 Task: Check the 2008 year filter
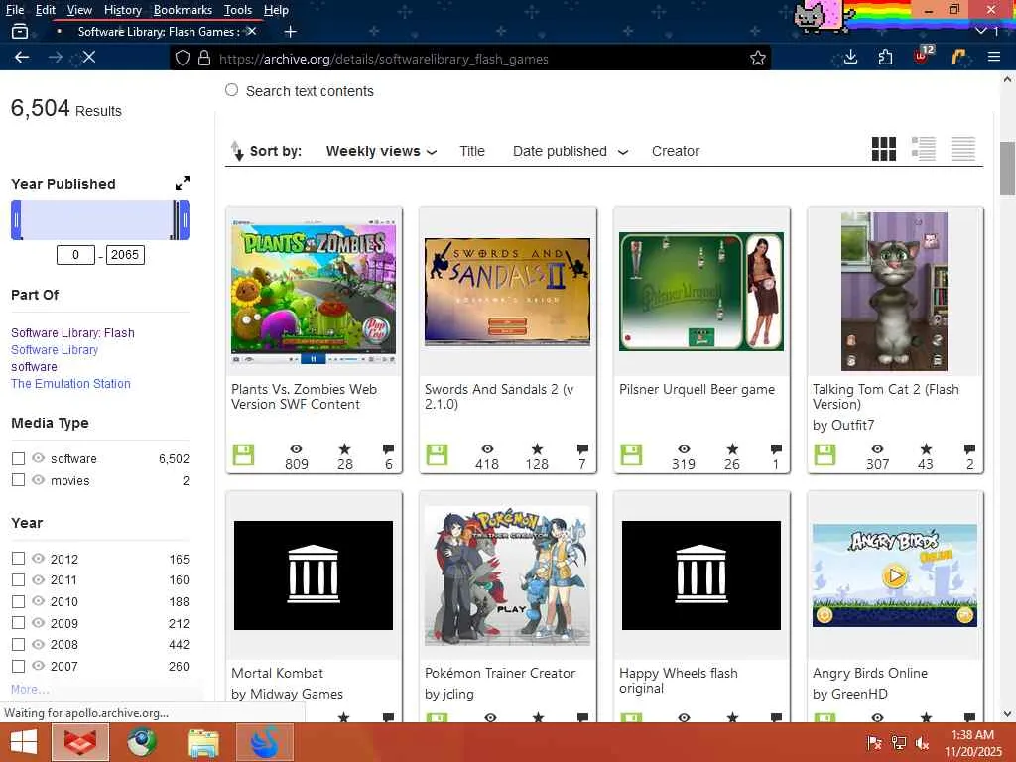click(18, 645)
